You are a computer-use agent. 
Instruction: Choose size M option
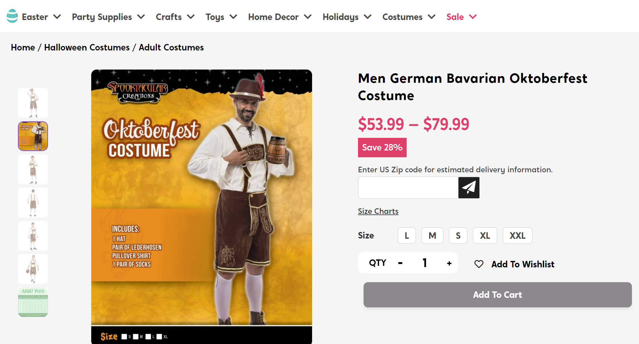click(x=432, y=236)
